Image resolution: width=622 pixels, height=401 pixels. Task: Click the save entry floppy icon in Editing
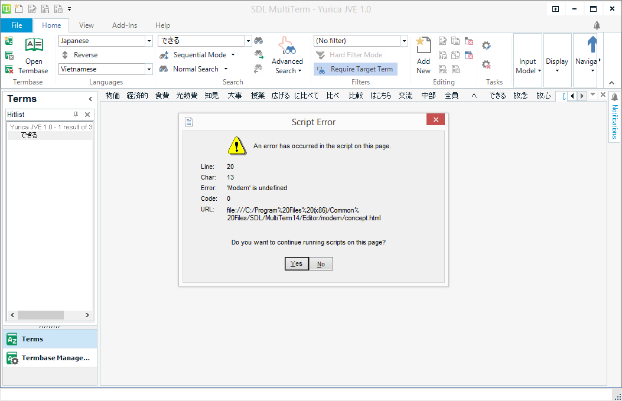coord(442,55)
